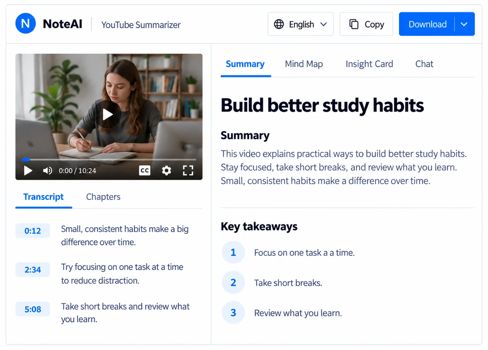Image resolution: width=488 pixels, height=350 pixels.
Task: Play the video using the center overlay button
Action: pos(108,114)
